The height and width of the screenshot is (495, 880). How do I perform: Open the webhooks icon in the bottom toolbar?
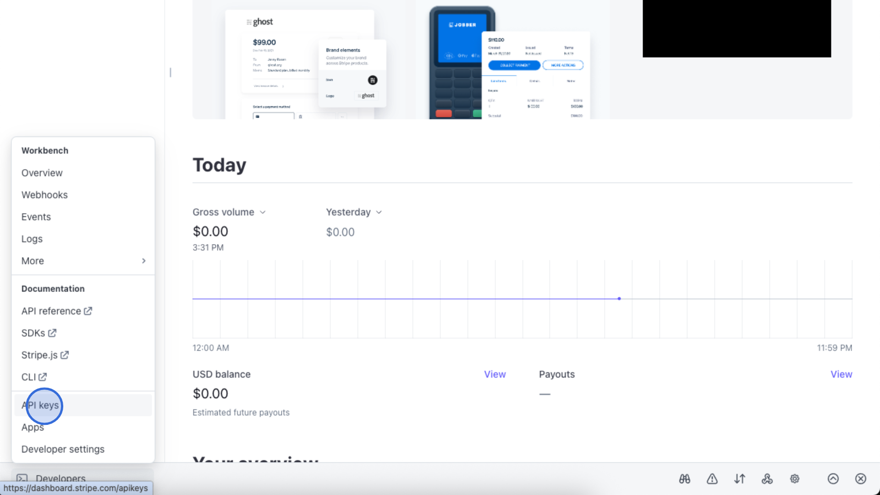pyautogui.click(x=767, y=479)
